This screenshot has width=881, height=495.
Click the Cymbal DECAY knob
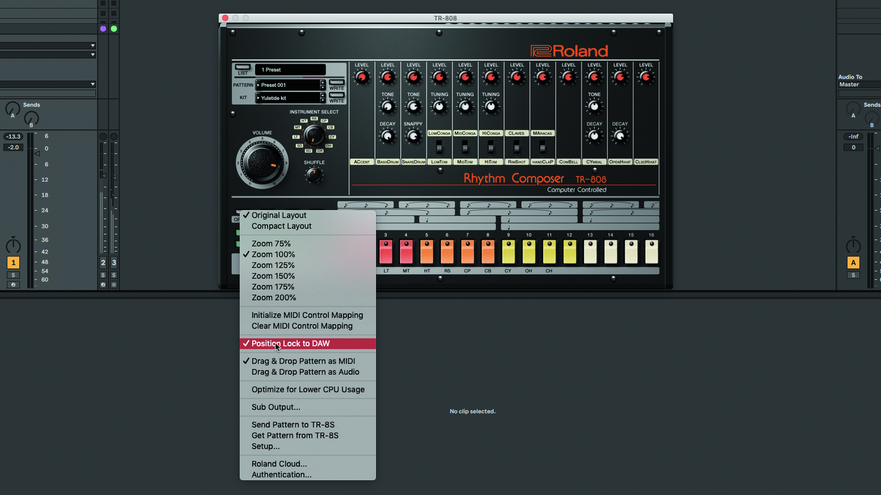594,136
